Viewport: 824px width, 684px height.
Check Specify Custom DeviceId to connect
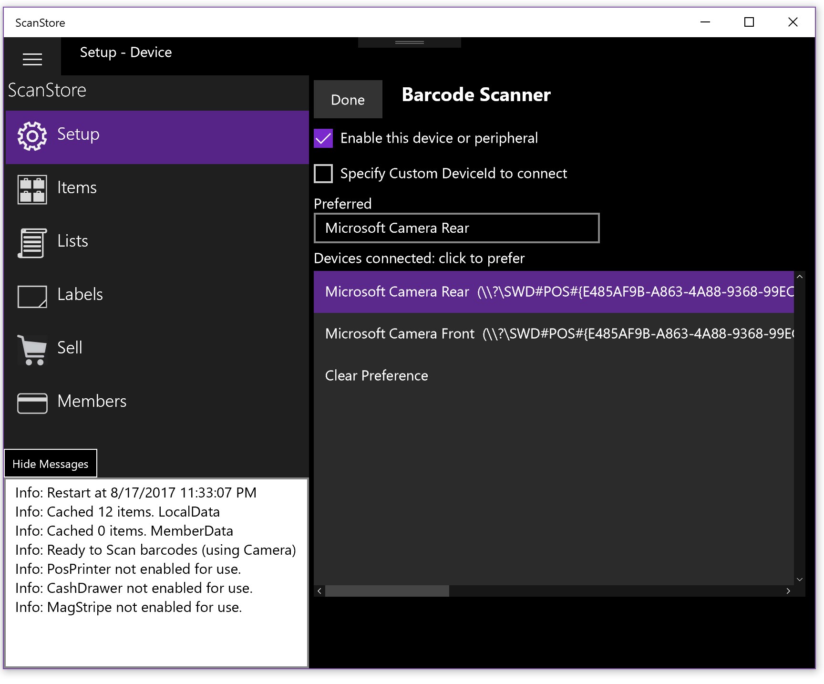pyautogui.click(x=323, y=174)
